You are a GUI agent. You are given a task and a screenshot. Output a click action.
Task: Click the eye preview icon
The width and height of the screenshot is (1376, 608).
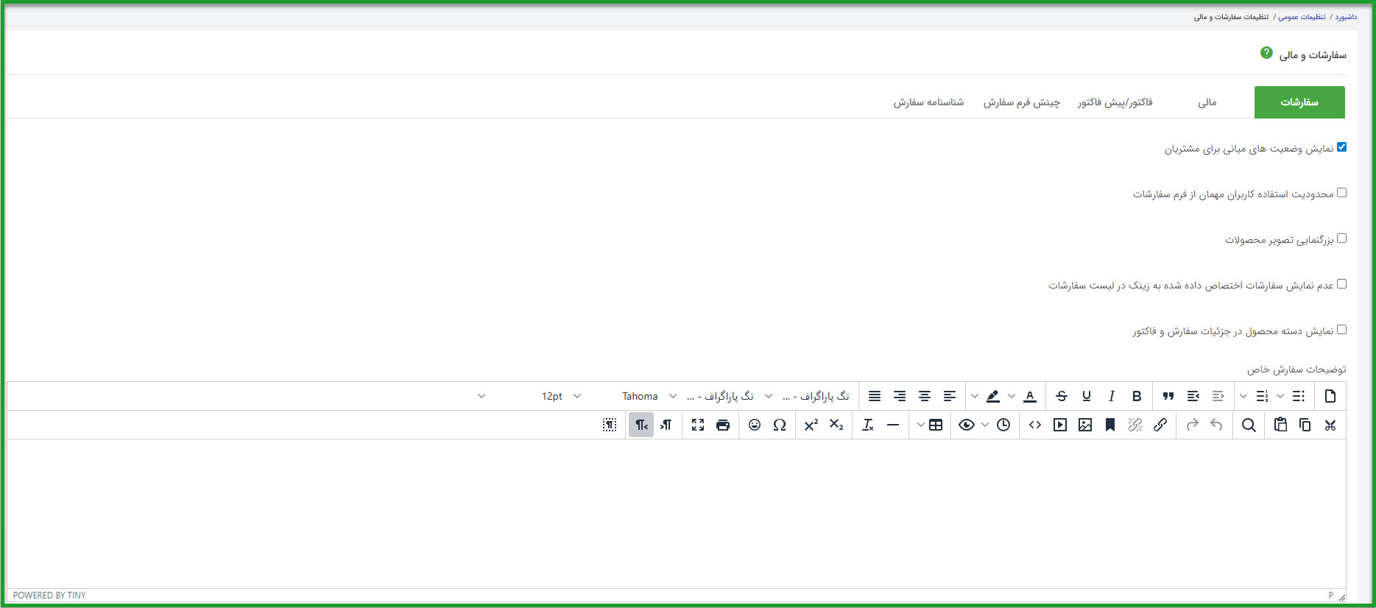point(967,425)
